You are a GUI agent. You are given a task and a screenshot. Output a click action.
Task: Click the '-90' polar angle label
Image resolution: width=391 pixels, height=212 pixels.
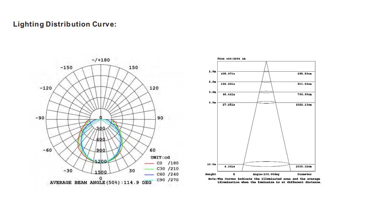click(40, 118)
